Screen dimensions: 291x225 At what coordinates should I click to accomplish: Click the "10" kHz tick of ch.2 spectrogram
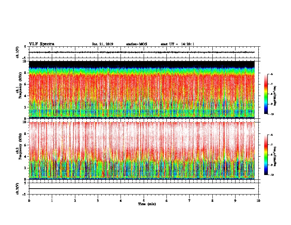click(x=25, y=122)
